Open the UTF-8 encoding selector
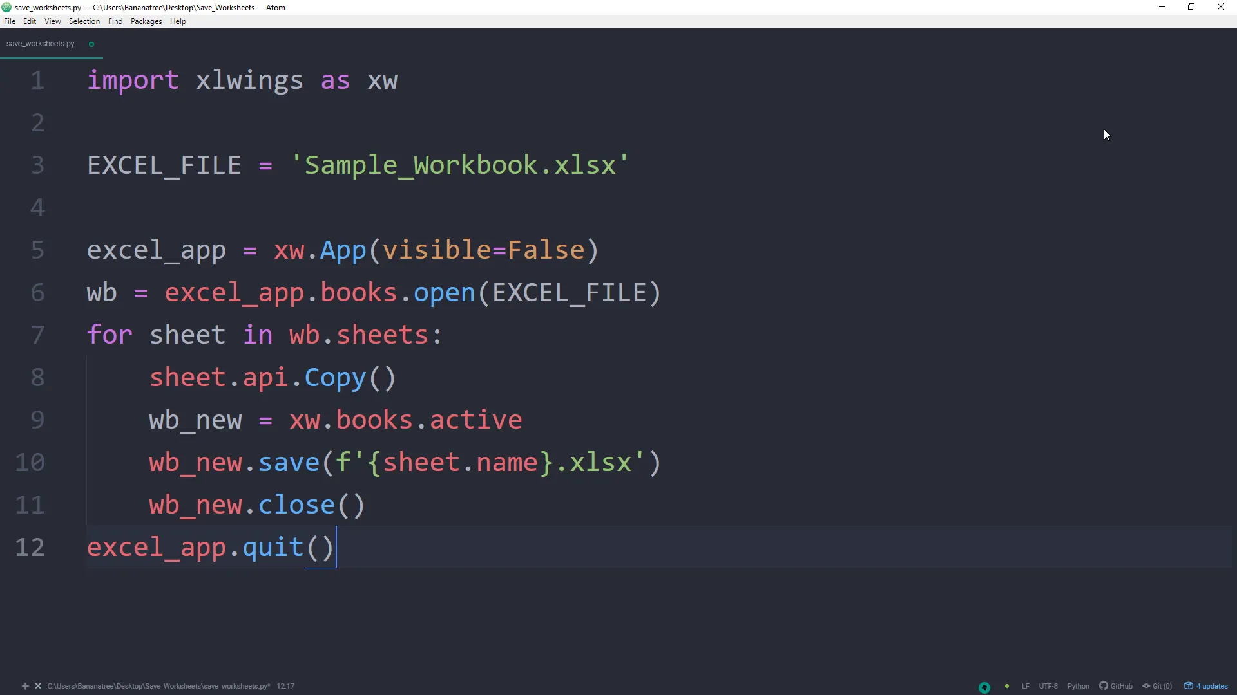Image resolution: width=1237 pixels, height=695 pixels. [1048, 686]
